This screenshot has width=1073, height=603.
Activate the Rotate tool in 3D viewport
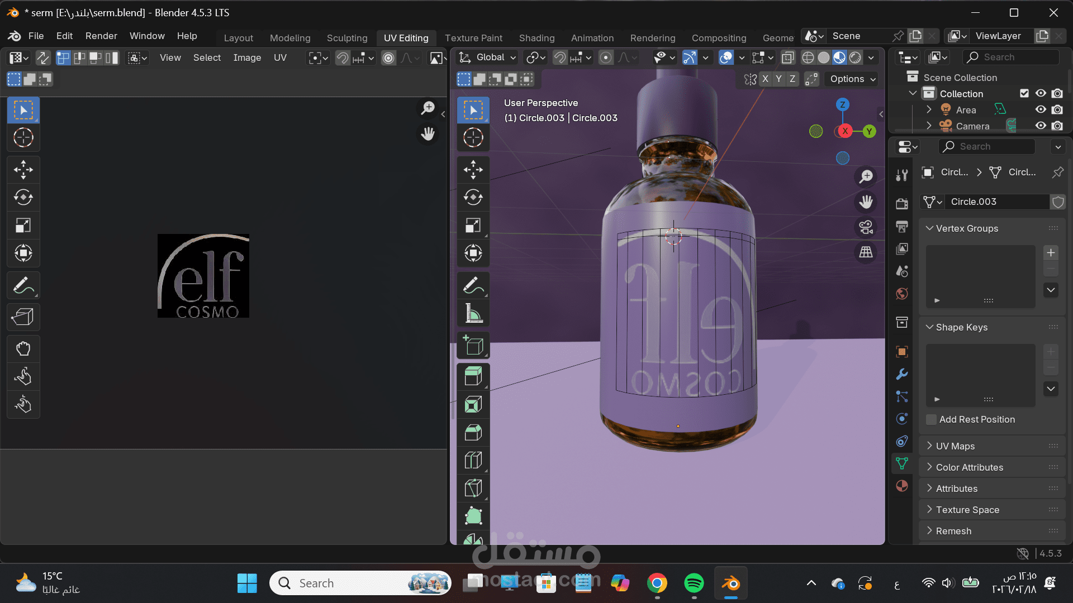coord(473,197)
